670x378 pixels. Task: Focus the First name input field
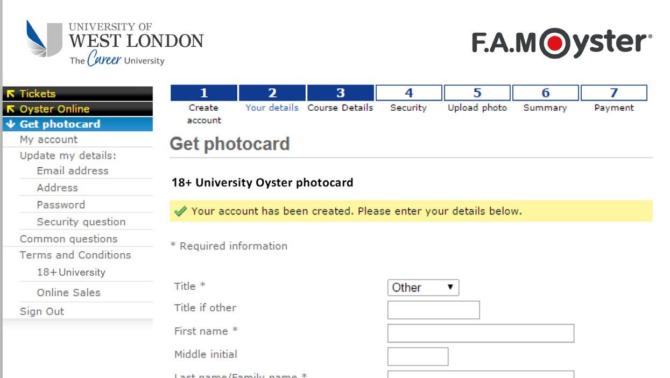481,333
